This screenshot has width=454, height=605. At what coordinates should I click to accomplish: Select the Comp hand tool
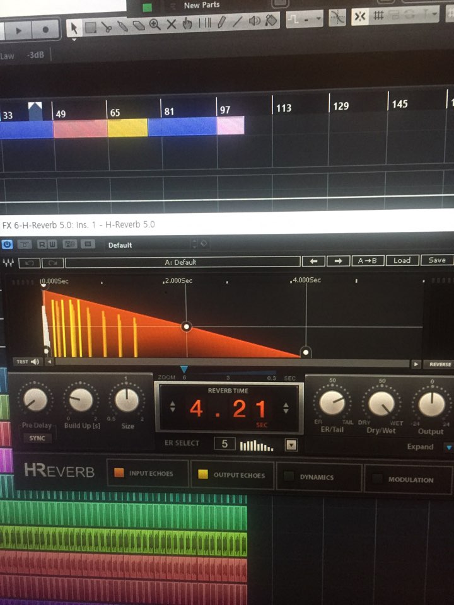click(187, 23)
